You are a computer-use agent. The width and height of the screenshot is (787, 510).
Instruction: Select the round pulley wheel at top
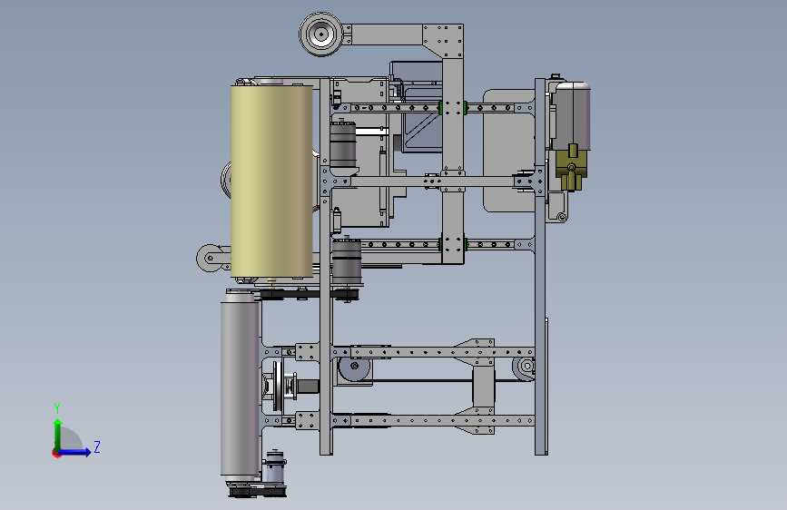click(321, 34)
